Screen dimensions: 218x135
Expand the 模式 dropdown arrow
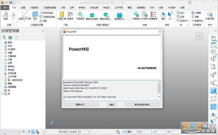click(x=163, y=21)
